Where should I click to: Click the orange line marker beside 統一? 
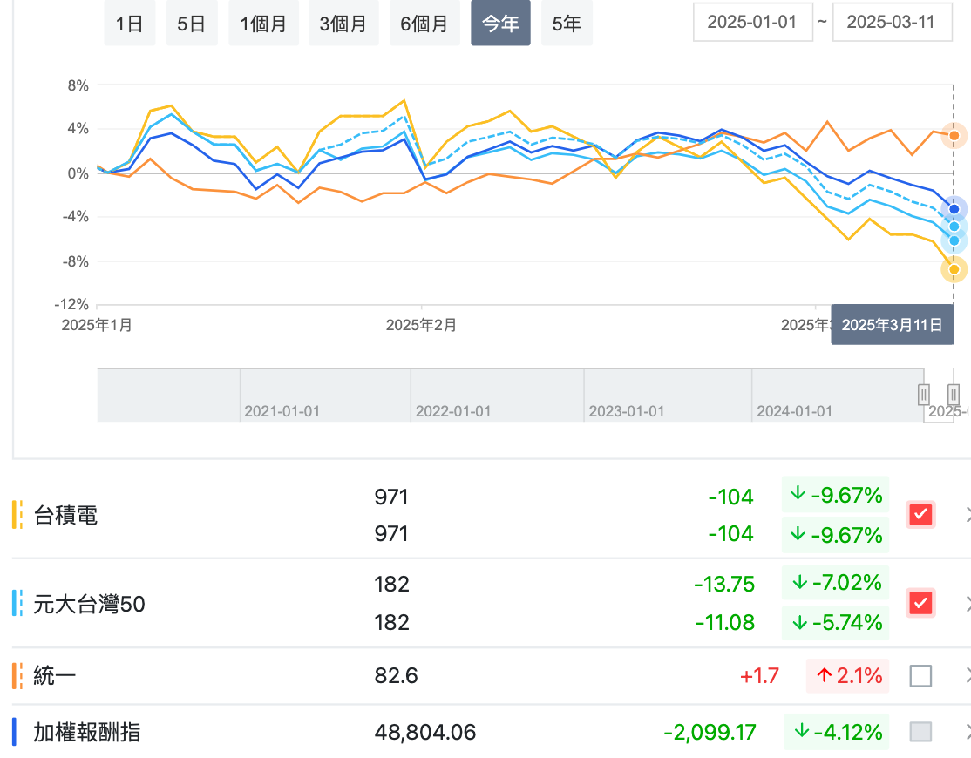[17, 675]
